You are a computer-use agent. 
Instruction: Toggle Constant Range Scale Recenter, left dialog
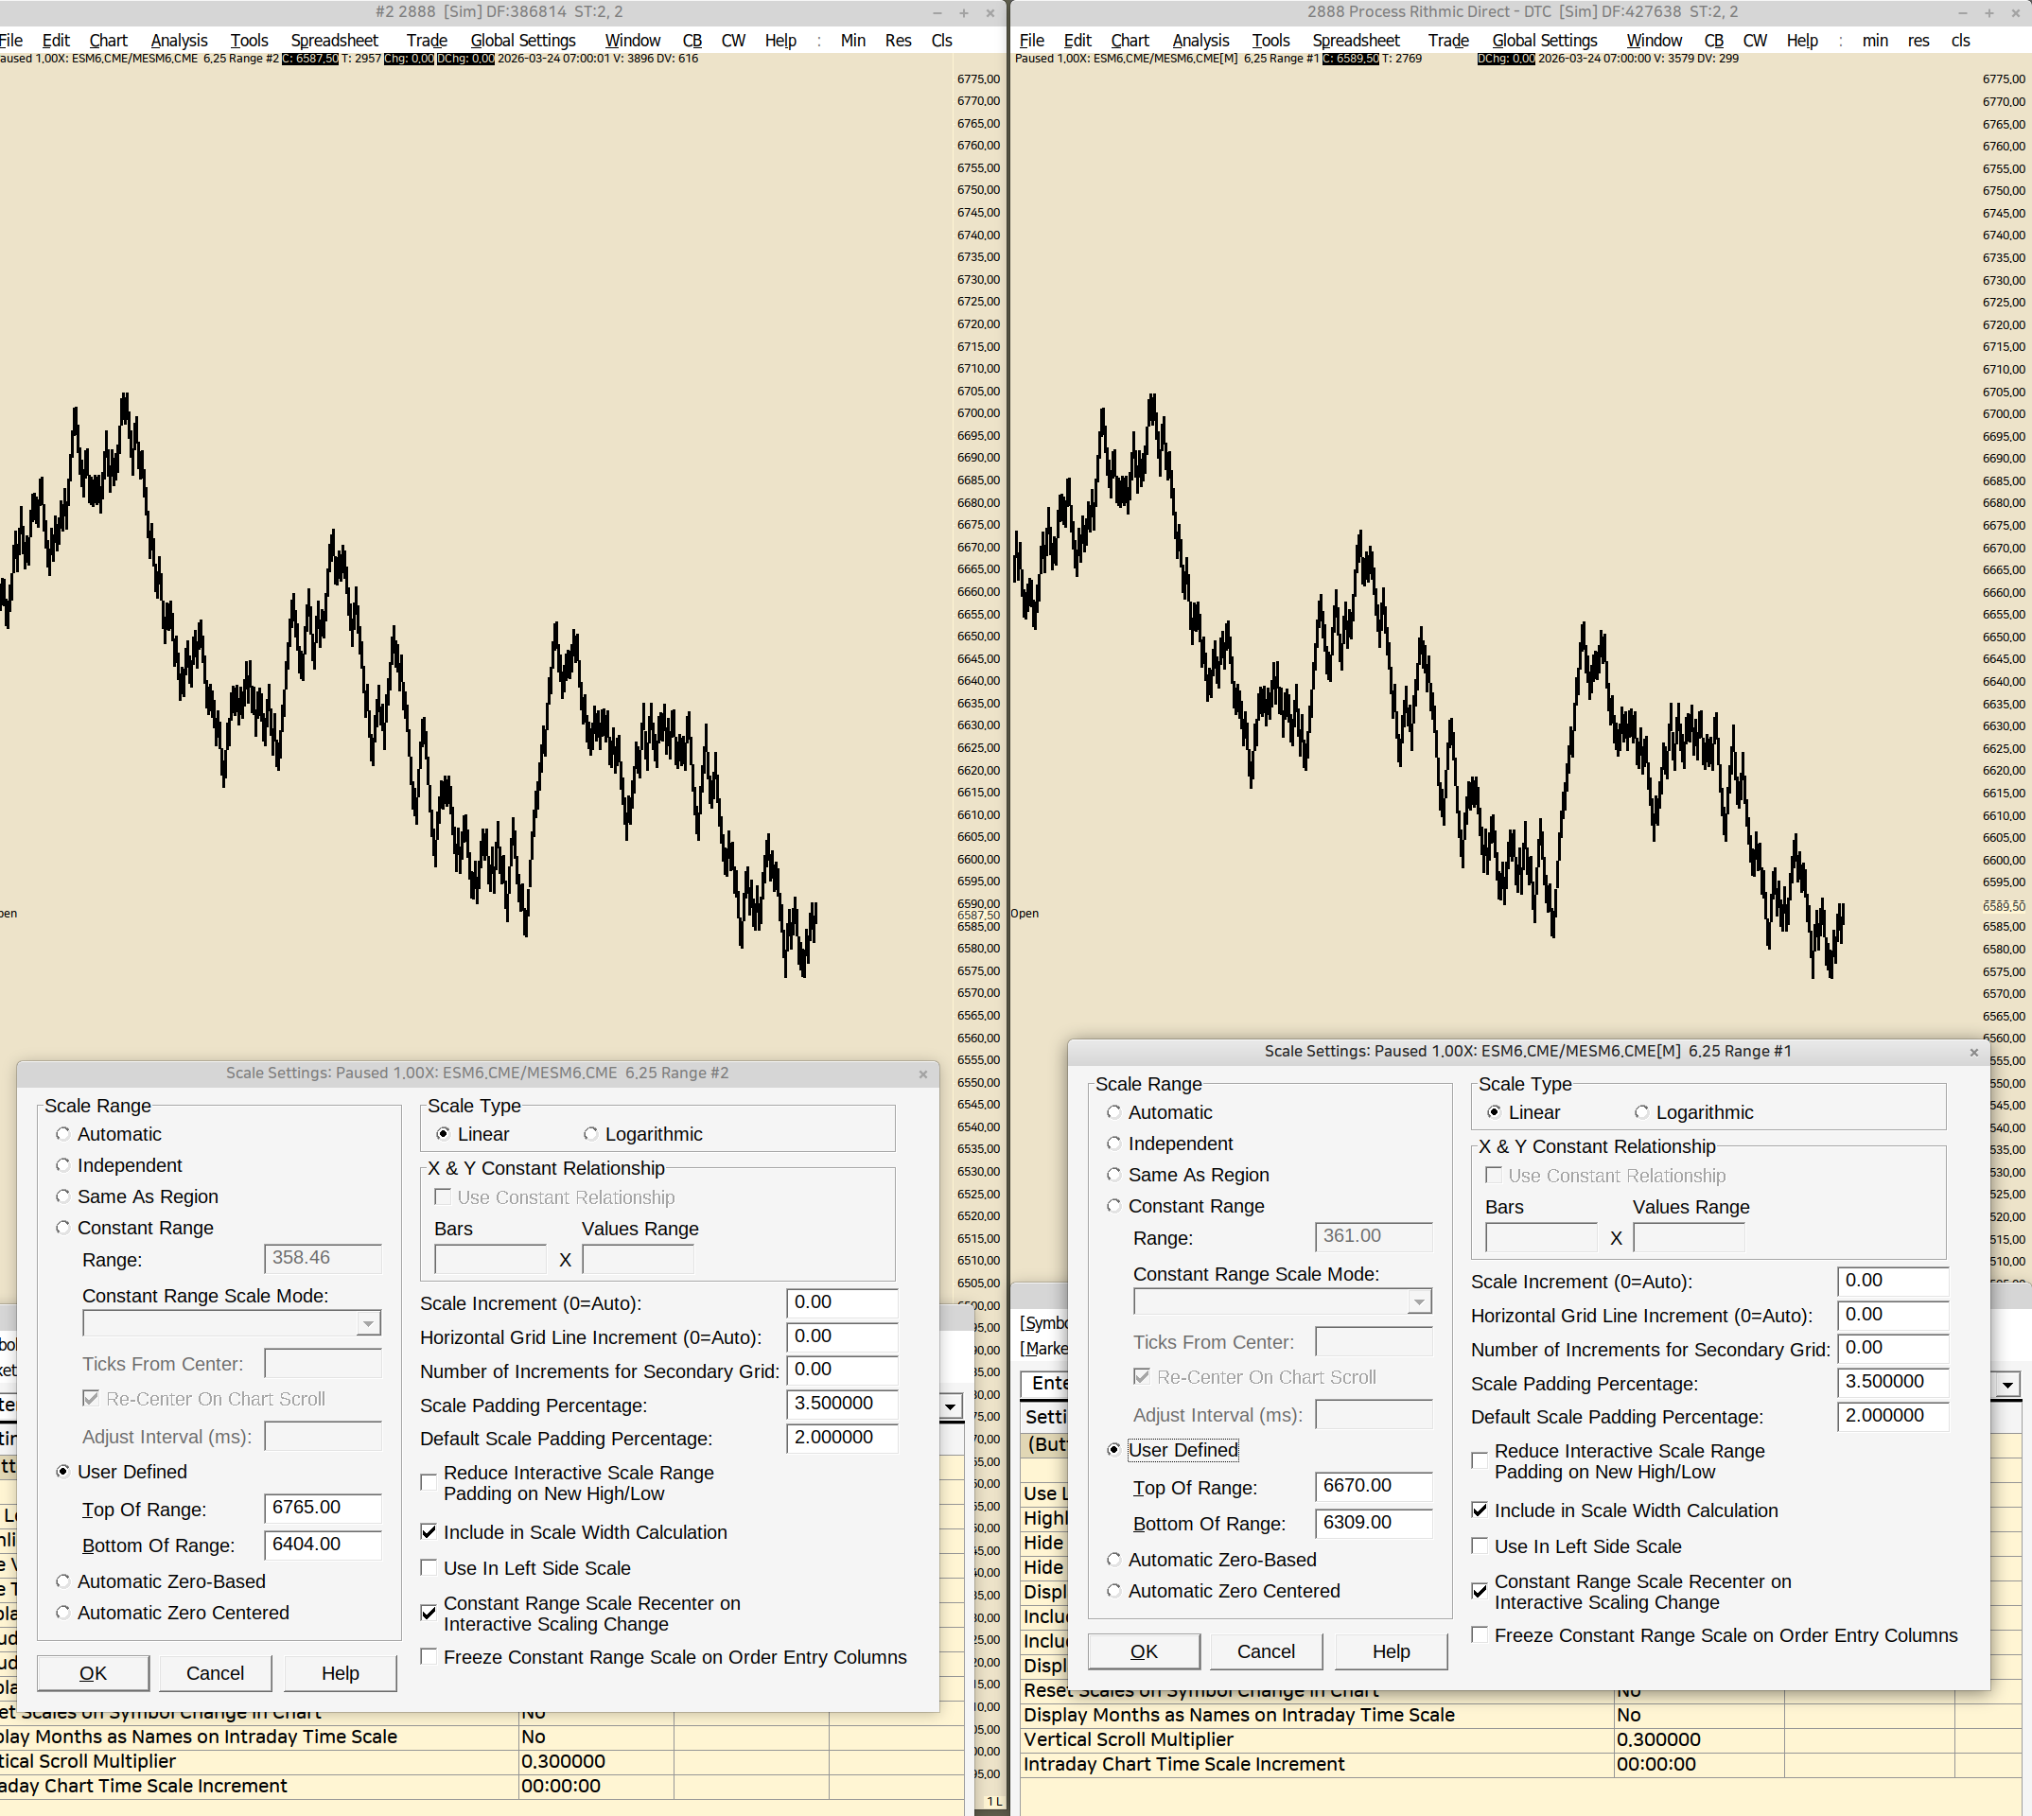(429, 1613)
